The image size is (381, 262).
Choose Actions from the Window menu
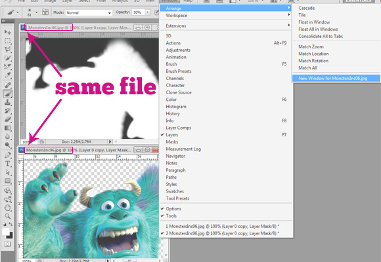point(225,43)
